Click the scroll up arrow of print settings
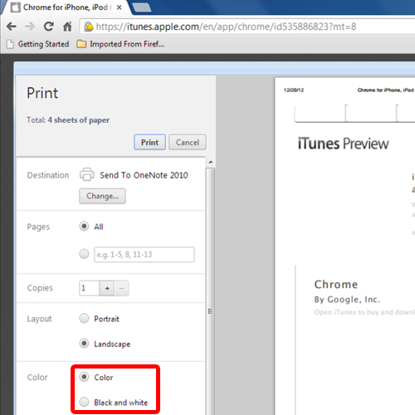Image resolution: width=415 pixels, height=415 pixels. (x=211, y=162)
